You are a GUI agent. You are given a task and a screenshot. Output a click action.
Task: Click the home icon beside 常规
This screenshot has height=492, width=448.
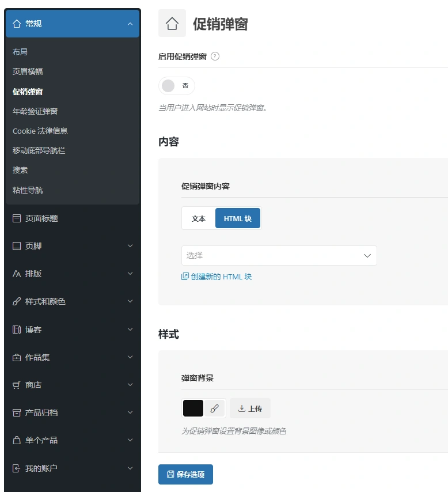17,24
